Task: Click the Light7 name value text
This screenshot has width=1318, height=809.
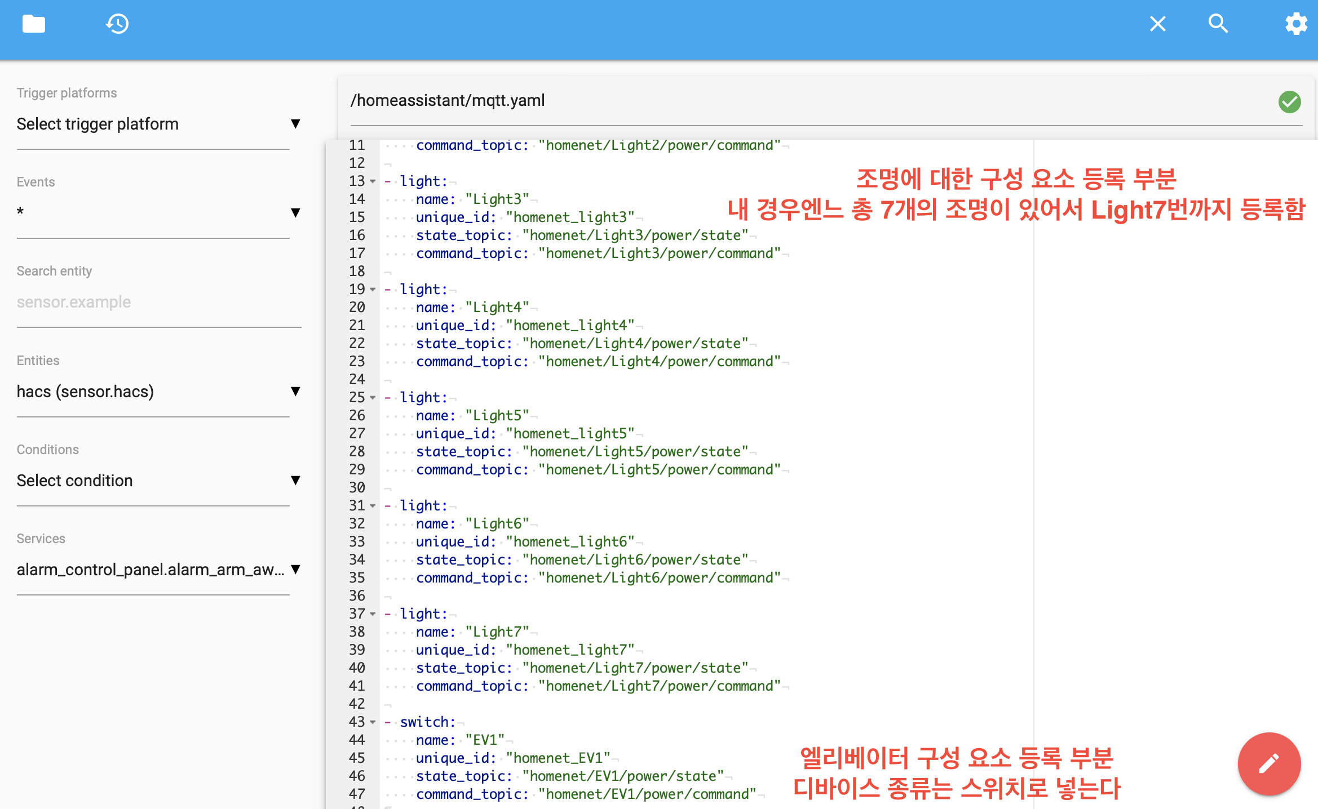Action: 497,632
